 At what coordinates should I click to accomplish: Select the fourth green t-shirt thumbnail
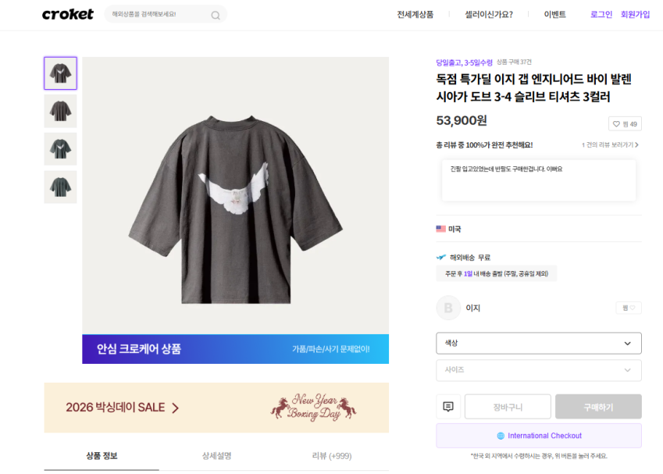coord(60,187)
